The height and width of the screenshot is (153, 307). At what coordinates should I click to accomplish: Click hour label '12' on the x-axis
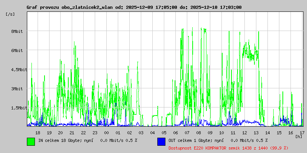244,133
